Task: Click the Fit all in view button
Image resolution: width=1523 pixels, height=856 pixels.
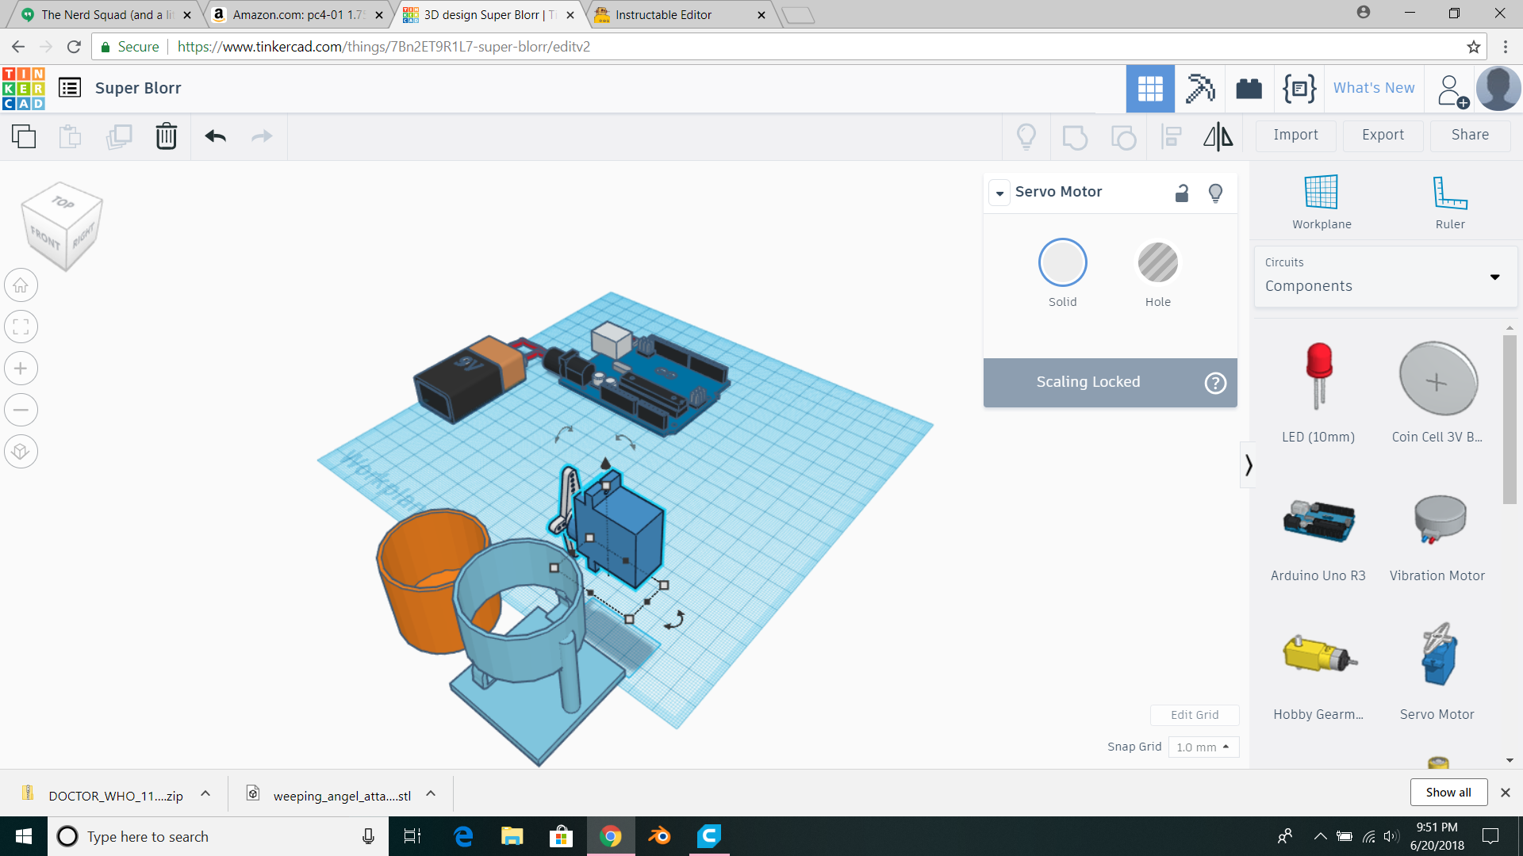Action: (21, 327)
